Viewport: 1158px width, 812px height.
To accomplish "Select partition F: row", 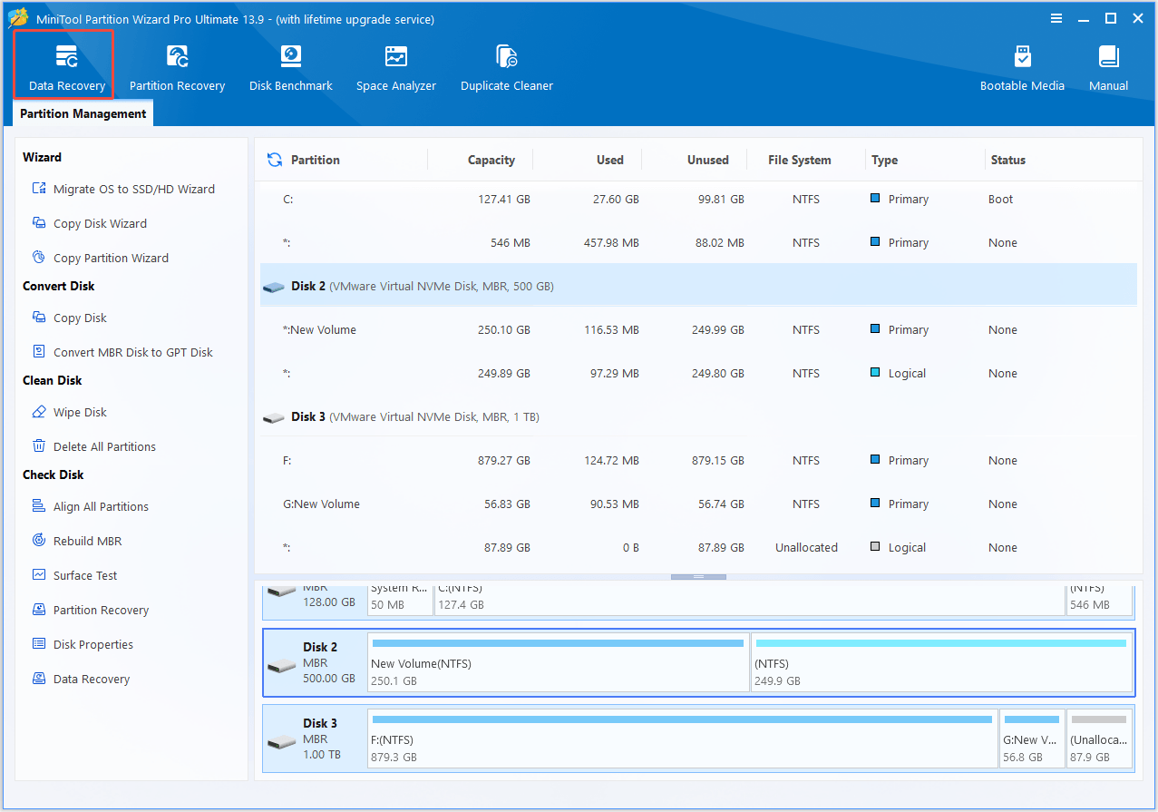I will (698, 461).
